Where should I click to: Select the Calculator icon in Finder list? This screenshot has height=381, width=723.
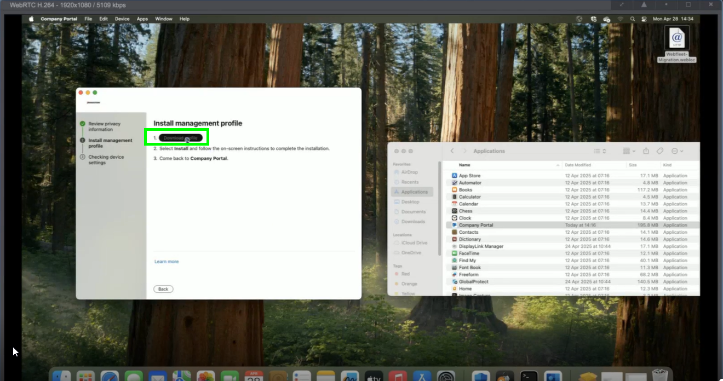click(x=454, y=197)
